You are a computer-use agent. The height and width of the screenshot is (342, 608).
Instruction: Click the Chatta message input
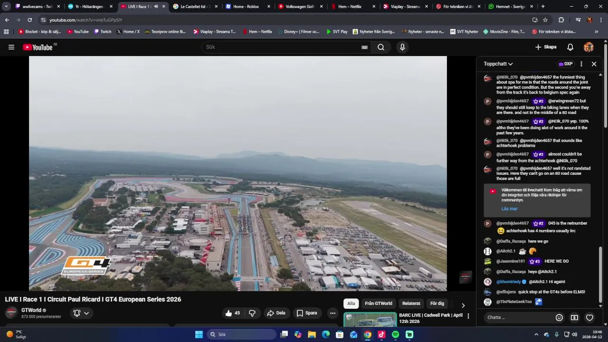click(518, 317)
